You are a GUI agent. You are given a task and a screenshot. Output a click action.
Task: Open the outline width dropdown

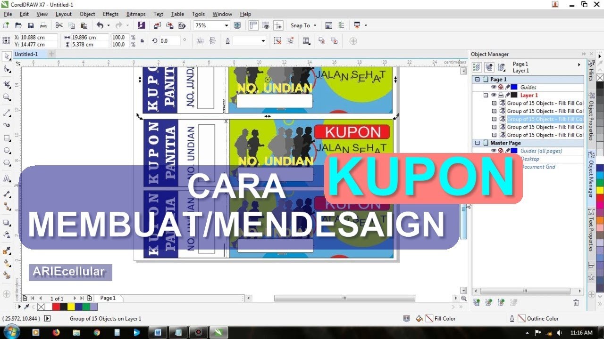[263, 41]
